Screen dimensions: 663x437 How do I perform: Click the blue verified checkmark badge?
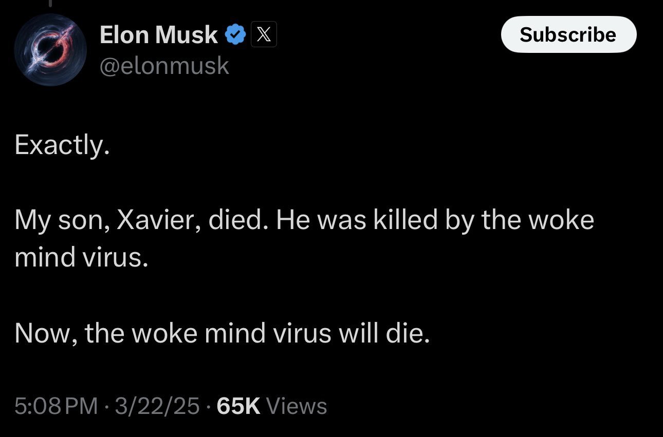pos(235,35)
